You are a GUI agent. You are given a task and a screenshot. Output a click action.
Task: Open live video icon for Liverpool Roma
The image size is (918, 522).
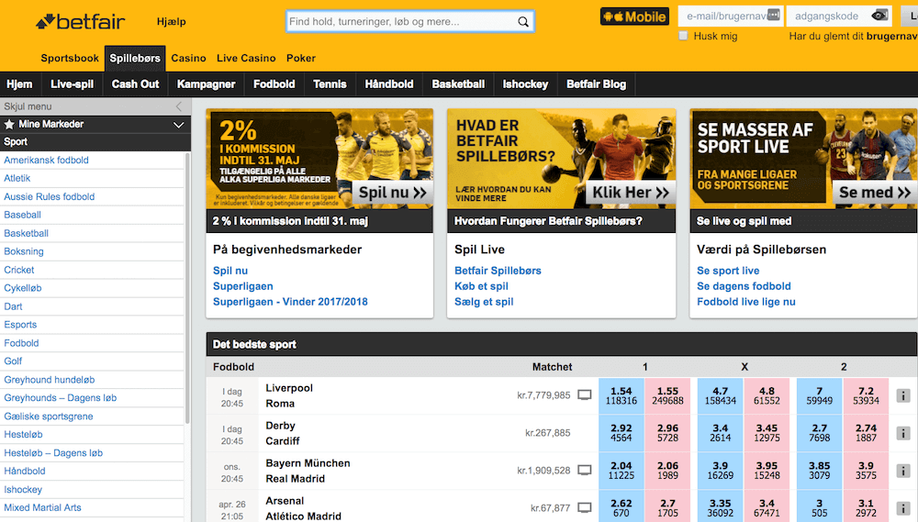coord(584,395)
